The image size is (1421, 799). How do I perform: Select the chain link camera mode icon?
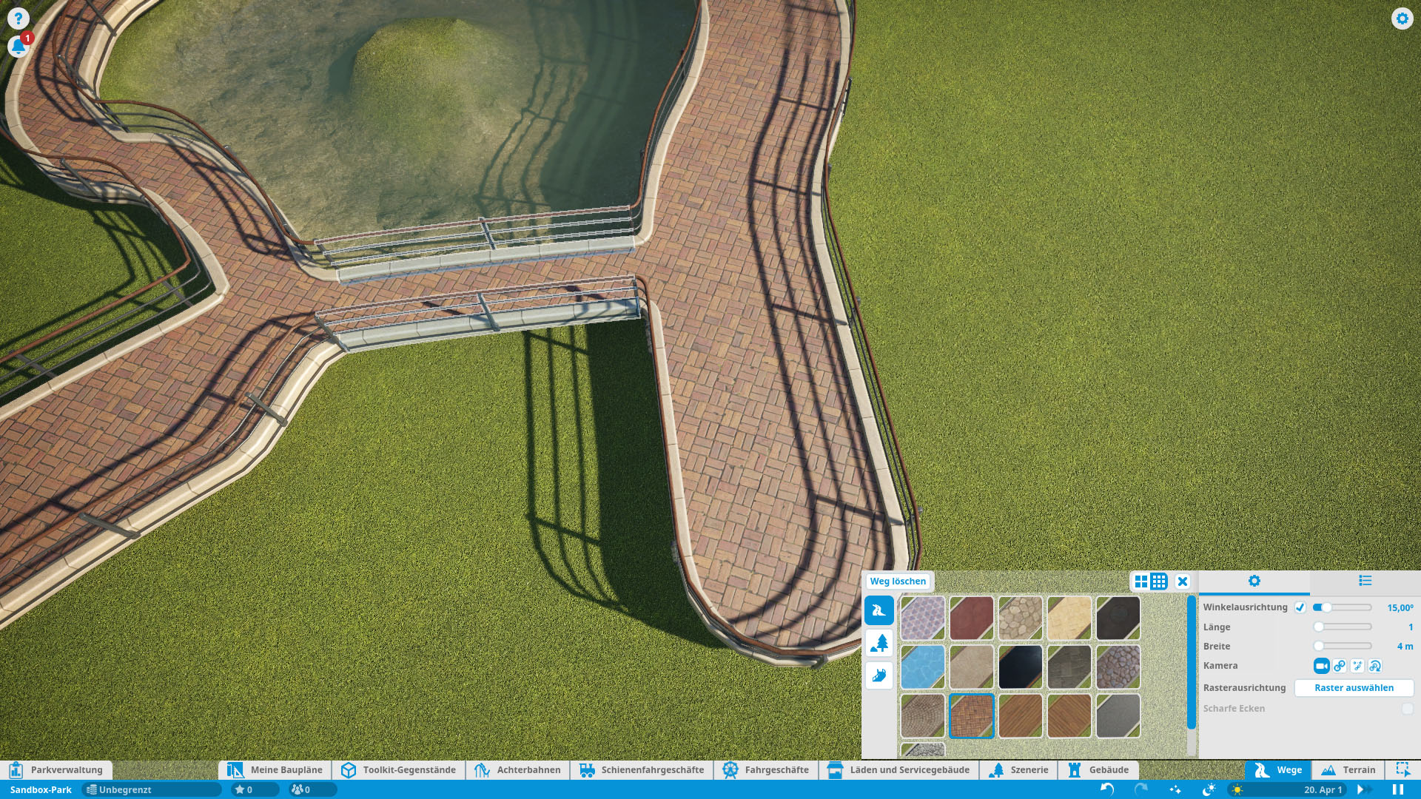coord(1340,666)
